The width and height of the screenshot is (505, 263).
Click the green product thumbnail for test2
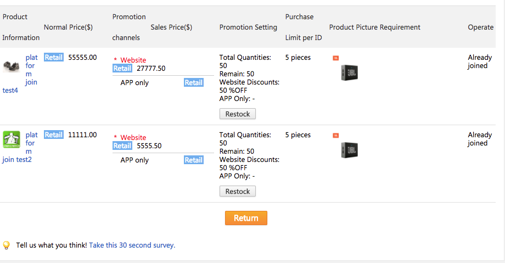pyautogui.click(x=11, y=139)
